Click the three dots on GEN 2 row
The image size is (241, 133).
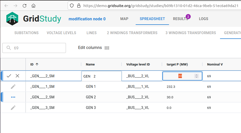[x=13, y=97]
